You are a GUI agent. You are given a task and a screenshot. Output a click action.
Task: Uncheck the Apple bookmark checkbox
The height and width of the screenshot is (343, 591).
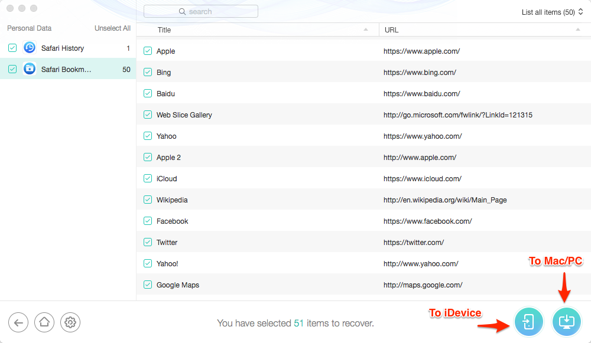point(148,51)
